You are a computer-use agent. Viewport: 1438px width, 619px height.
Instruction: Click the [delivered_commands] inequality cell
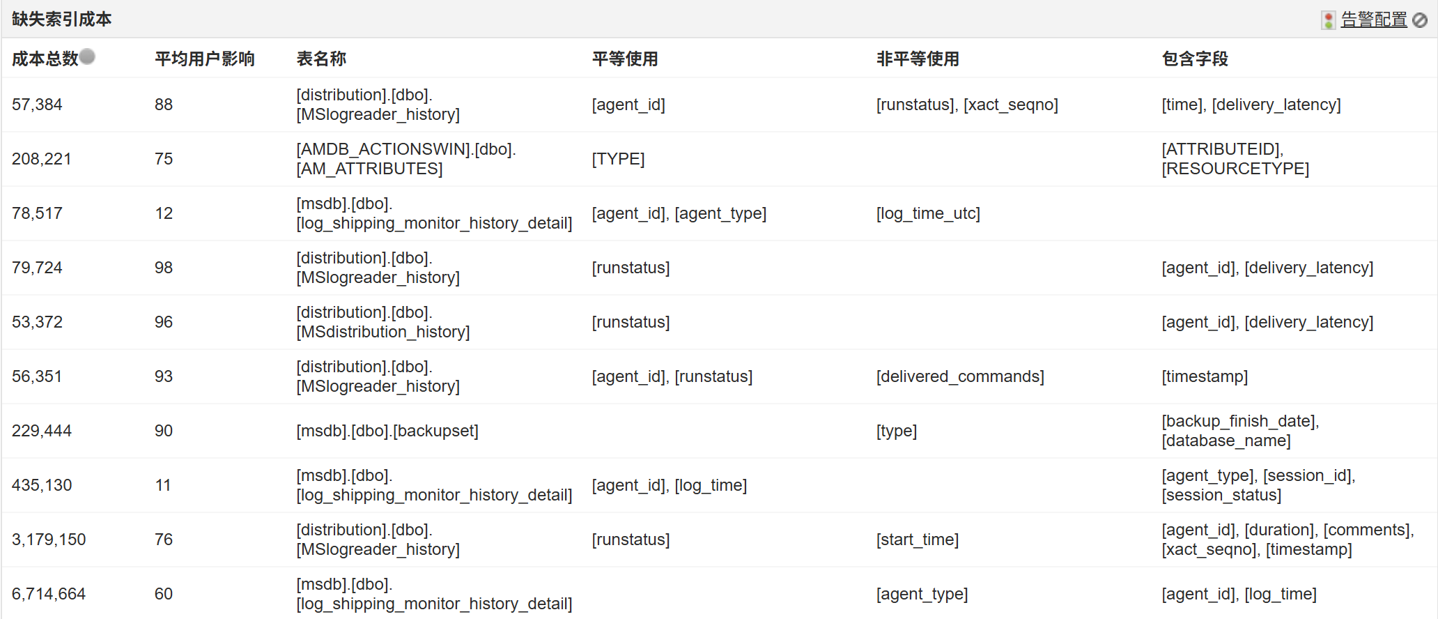coord(960,376)
